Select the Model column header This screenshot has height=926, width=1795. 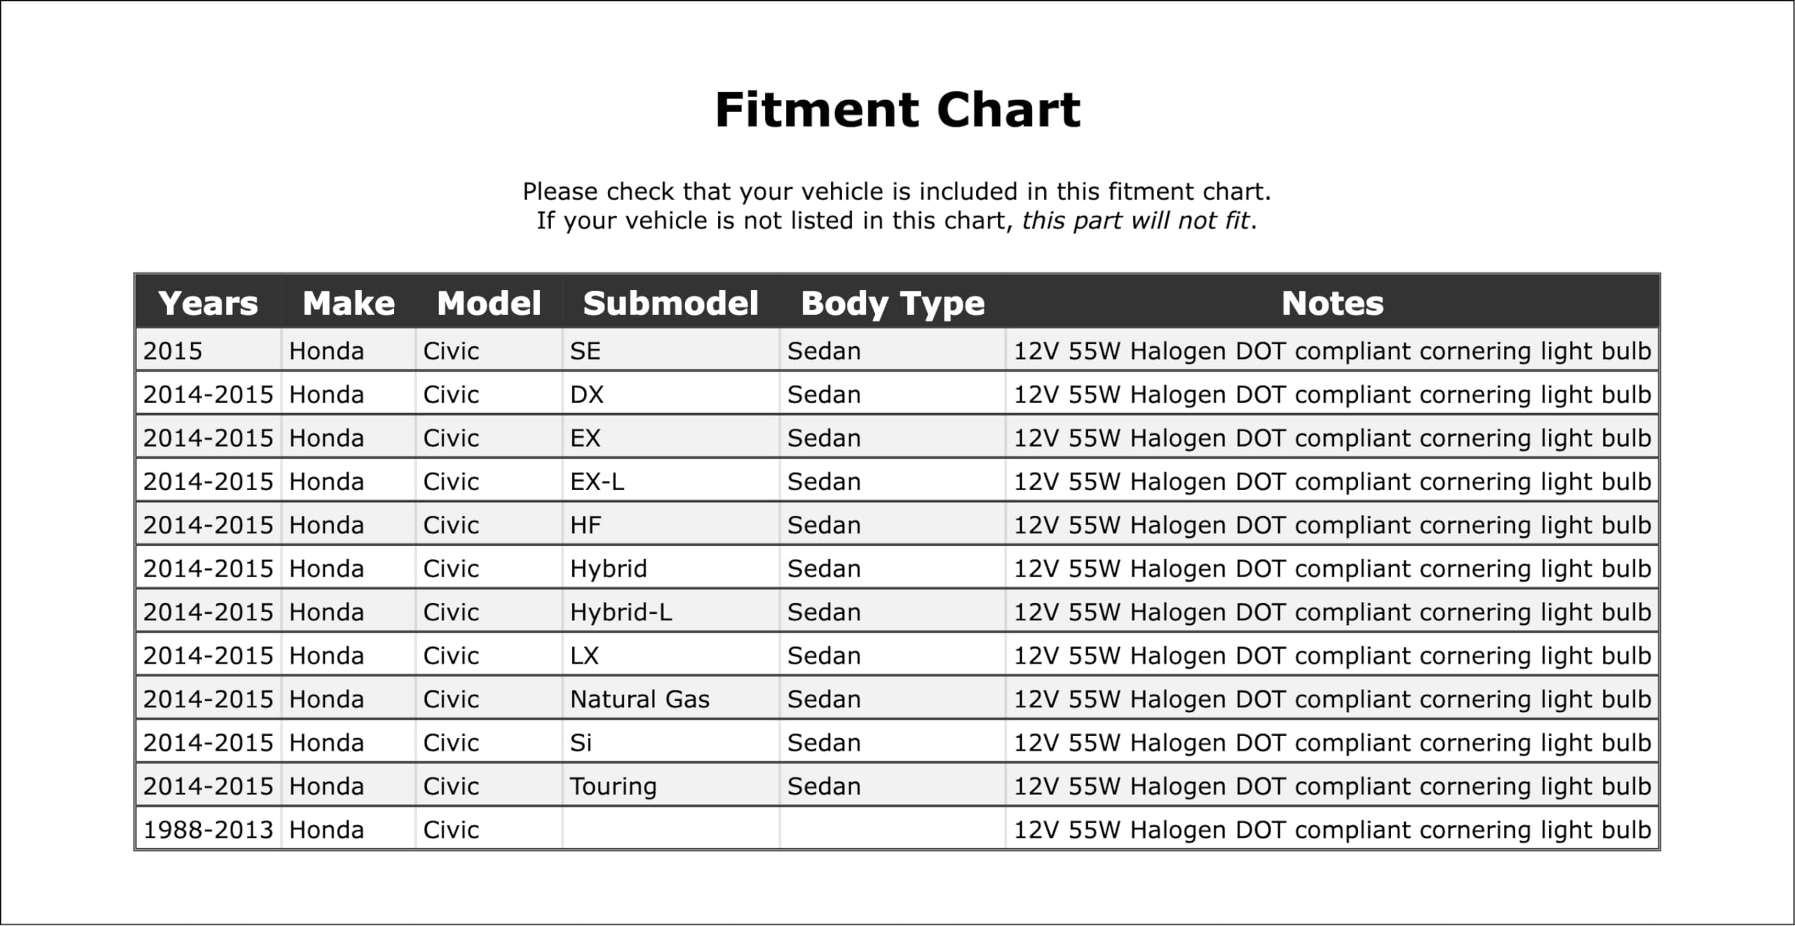click(x=489, y=304)
